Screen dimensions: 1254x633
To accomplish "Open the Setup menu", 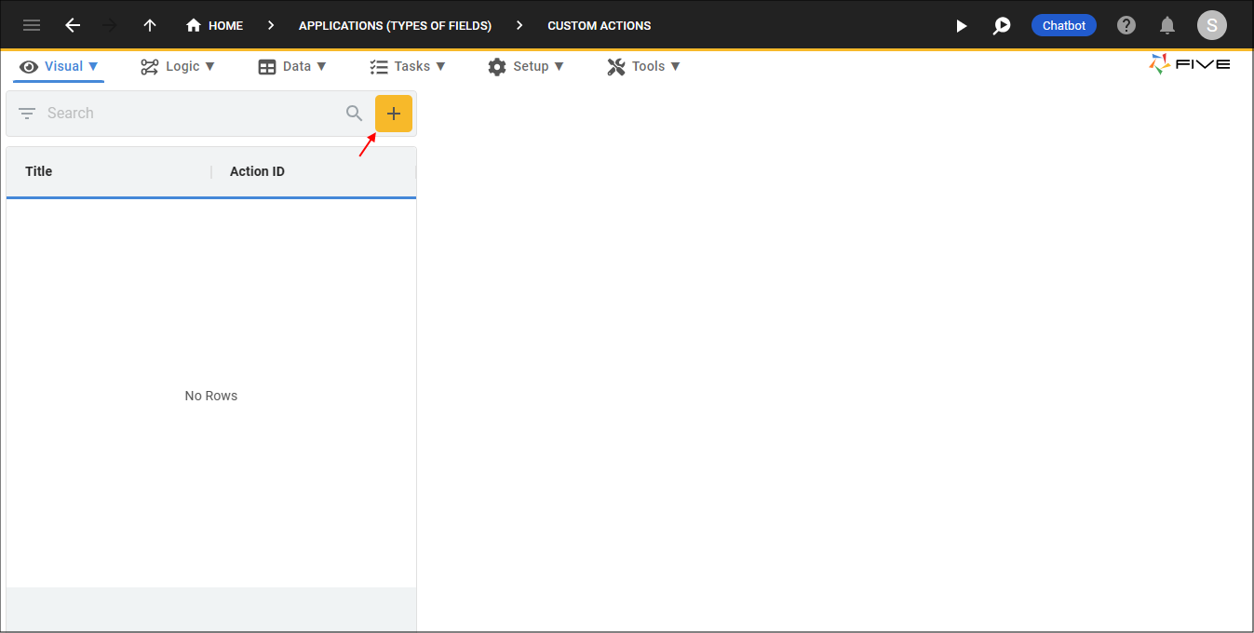I will point(526,66).
